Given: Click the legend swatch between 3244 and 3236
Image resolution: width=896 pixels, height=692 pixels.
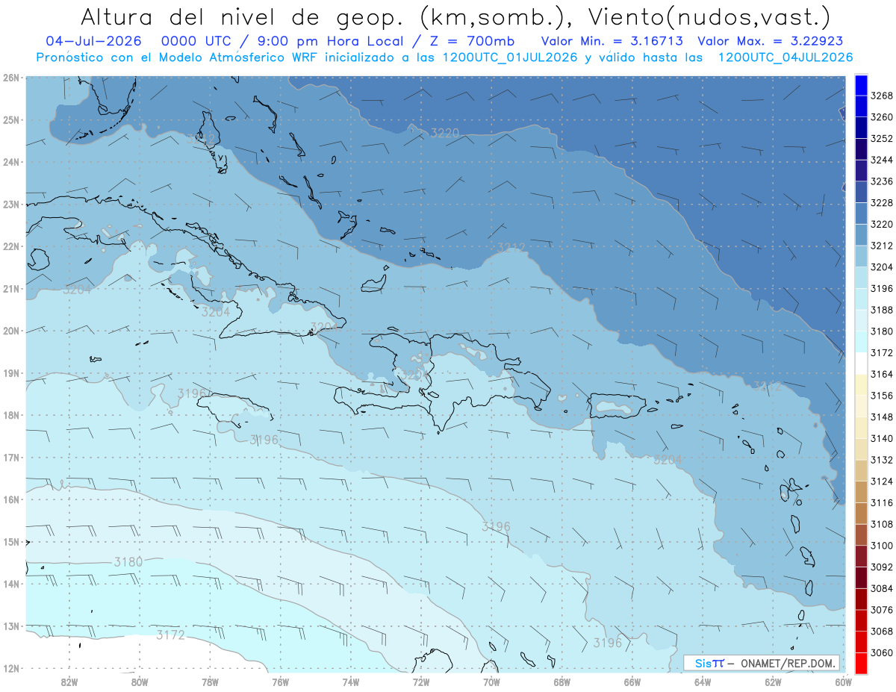Looking at the screenshot, I should coord(861,170).
